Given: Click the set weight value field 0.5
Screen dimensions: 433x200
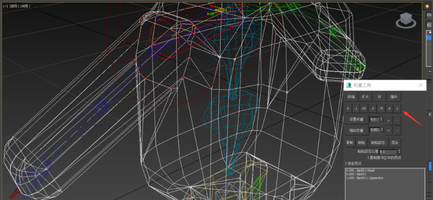Looking at the screenshot, I should (374, 119).
